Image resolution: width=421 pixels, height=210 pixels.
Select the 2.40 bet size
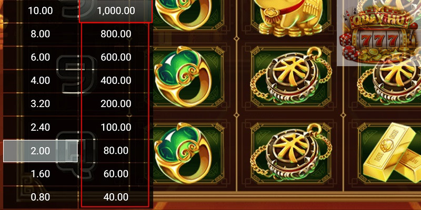point(41,127)
